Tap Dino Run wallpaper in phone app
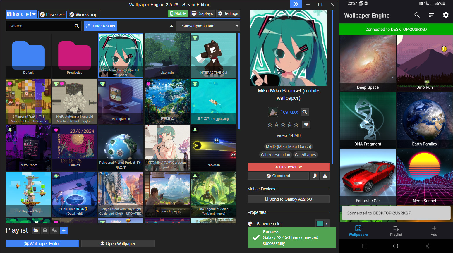 425,63
